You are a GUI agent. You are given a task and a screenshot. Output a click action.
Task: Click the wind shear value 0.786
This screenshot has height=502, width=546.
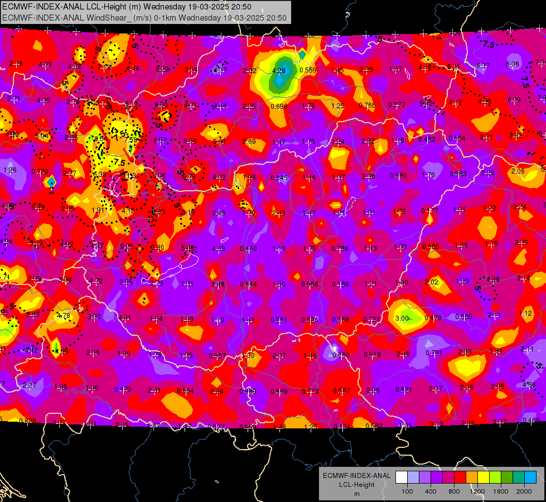point(340,249)
